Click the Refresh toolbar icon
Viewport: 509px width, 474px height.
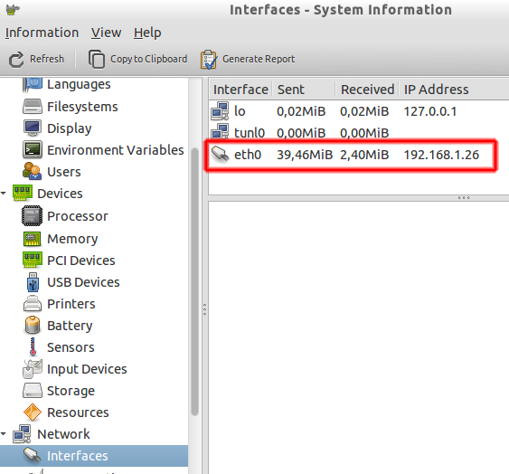(x=16, y=60)
